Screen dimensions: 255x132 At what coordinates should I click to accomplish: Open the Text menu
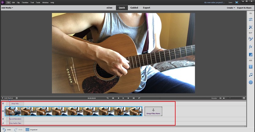32,2
